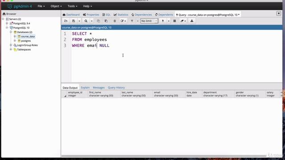Screen dimensions: 285x160
Task: Switch to the Properties tab
Action: [91, 15]
